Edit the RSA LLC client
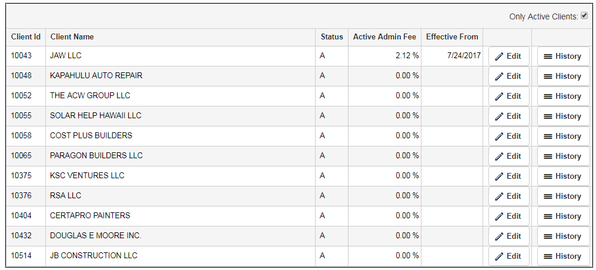Screen dimensions: 596x270 [x=508, y=196]
